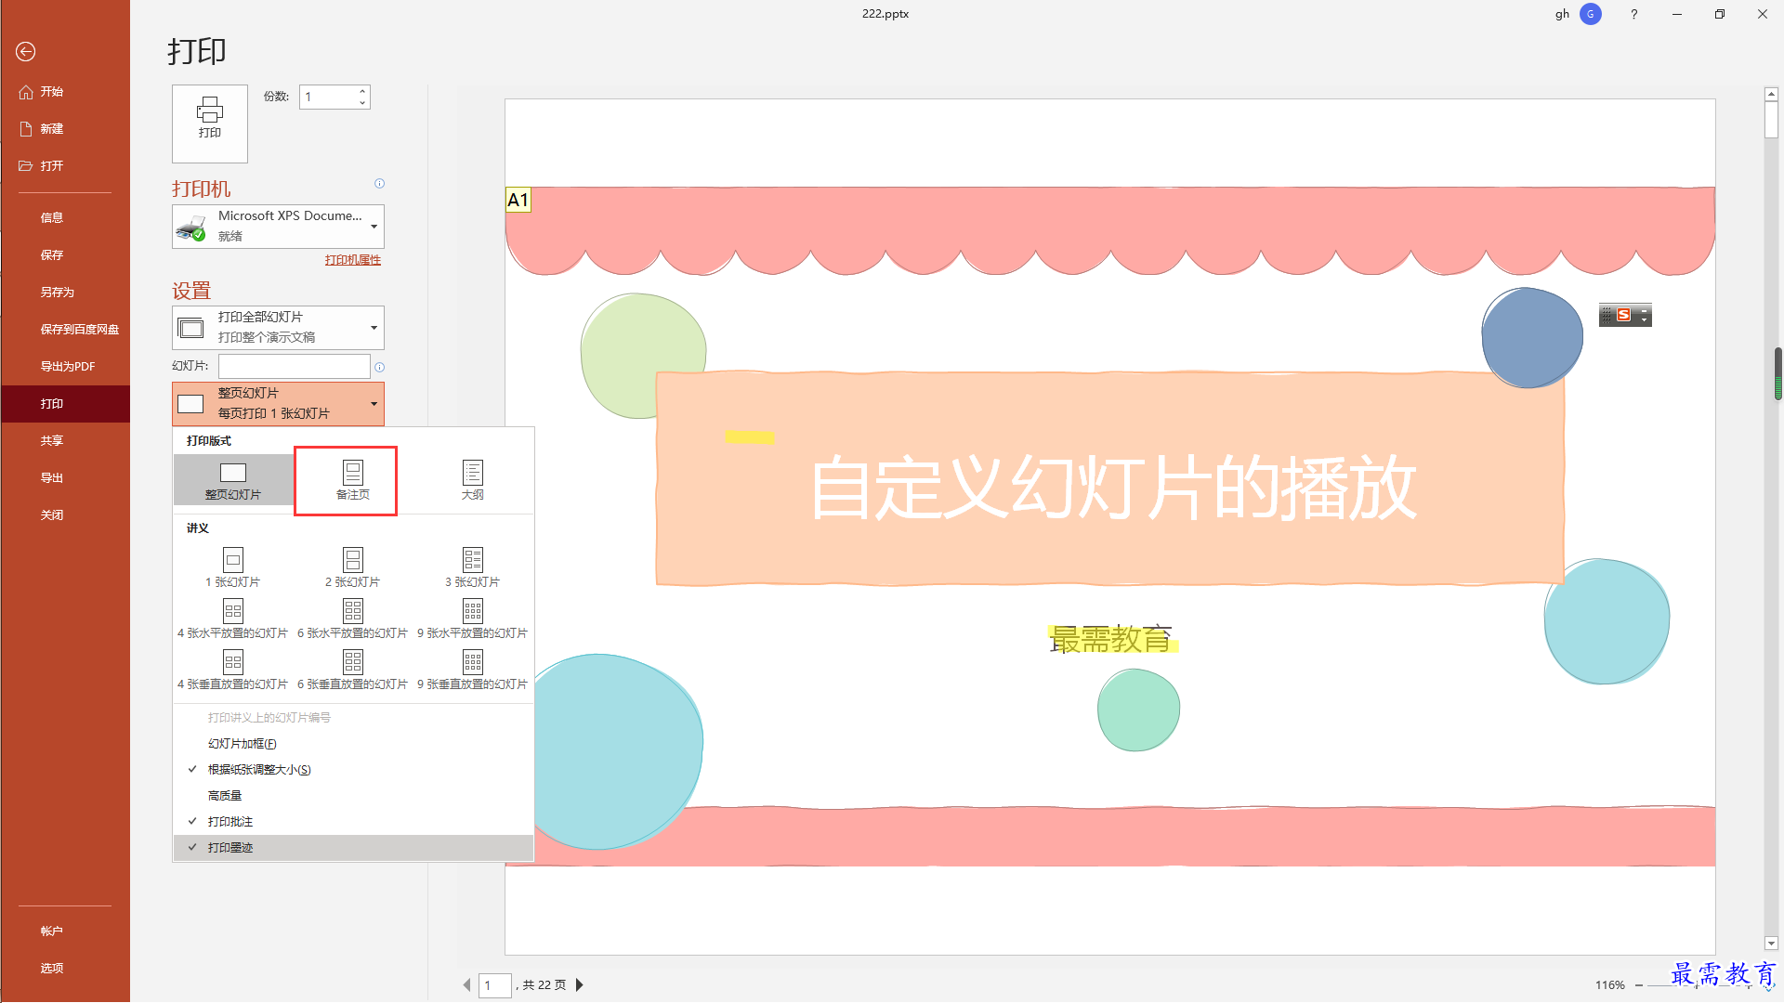Click the preview scrollbar down arrow
The width and height of the screenshot is (1784, 1003).
[1771, 944]
